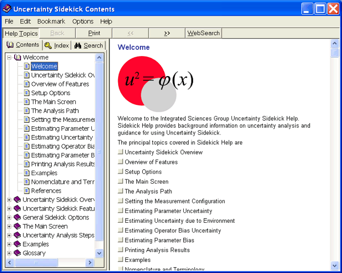Click the purple book icon for Glossary

point(17,253)
